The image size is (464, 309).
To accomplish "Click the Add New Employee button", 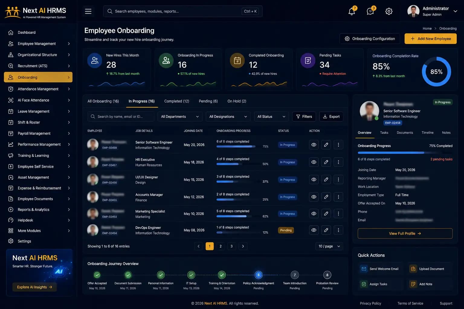I will [430, 39].
